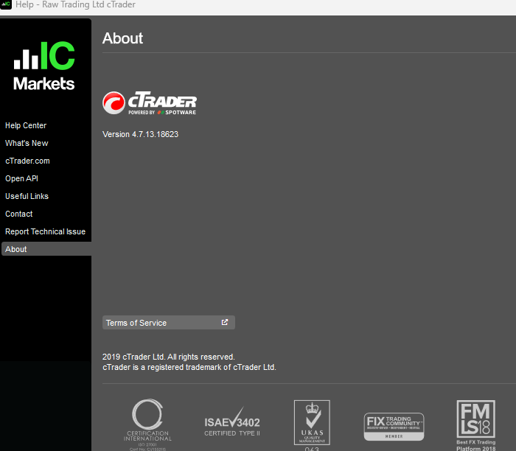Select the About sidebar item
Viewport: 516px width, 451px height.
(46, 249)
